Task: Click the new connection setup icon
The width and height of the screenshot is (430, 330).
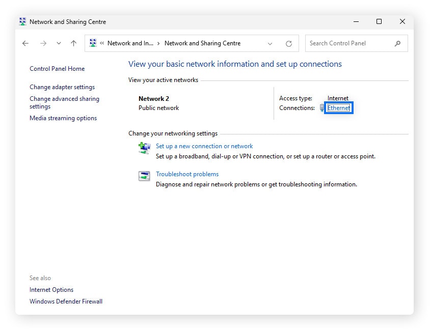Action: 144,148
